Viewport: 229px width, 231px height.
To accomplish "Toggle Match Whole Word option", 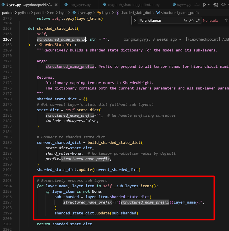I will (192, 21).
